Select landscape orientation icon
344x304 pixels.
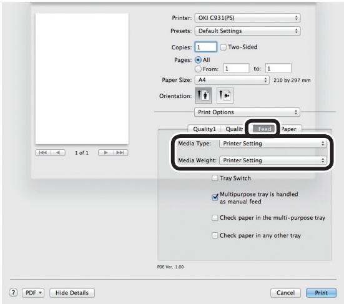click(225, 96)
